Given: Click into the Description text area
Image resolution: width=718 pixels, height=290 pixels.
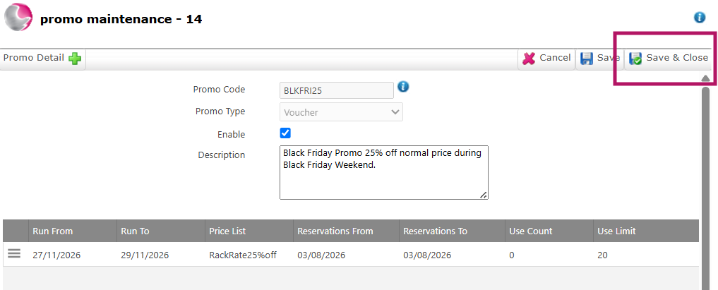Looking at the screenshot, I should pos(384,172).
